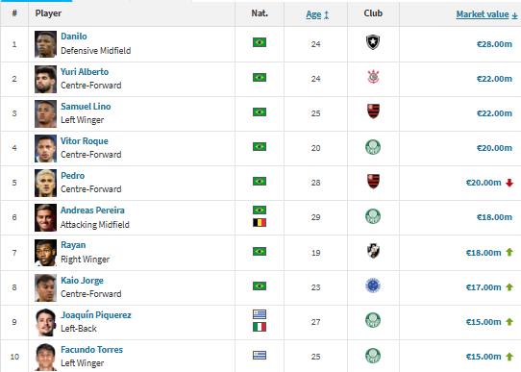This screenshot has width=521, height=372.
Task: Click the Flamengo crest in Samuel Lino's row
Action: [373, 112]
